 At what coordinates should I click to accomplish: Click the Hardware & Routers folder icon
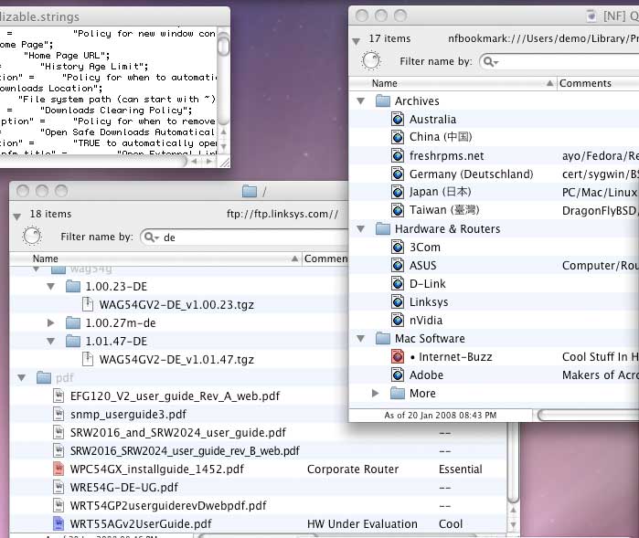(x=383, y=229)
